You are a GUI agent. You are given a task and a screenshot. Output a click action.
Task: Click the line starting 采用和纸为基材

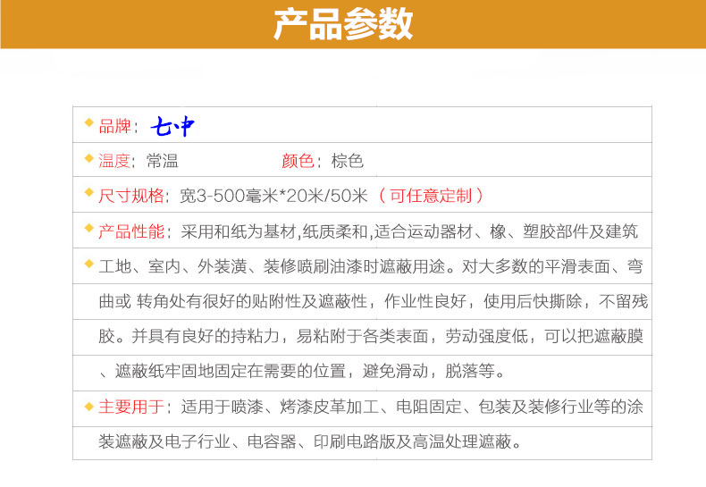tap(409, 231)
